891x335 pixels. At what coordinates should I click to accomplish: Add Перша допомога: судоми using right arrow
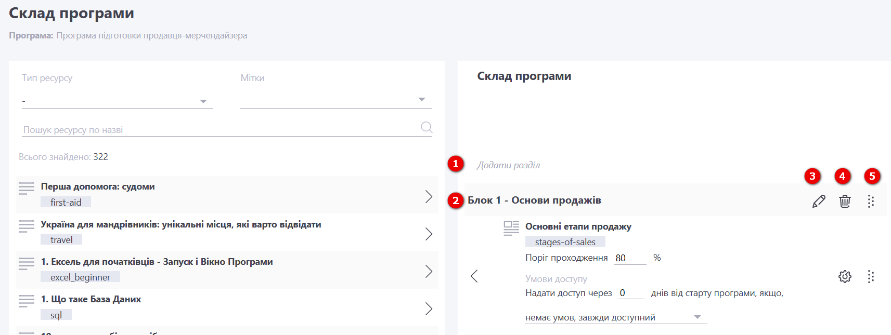(x=429, y=196)
